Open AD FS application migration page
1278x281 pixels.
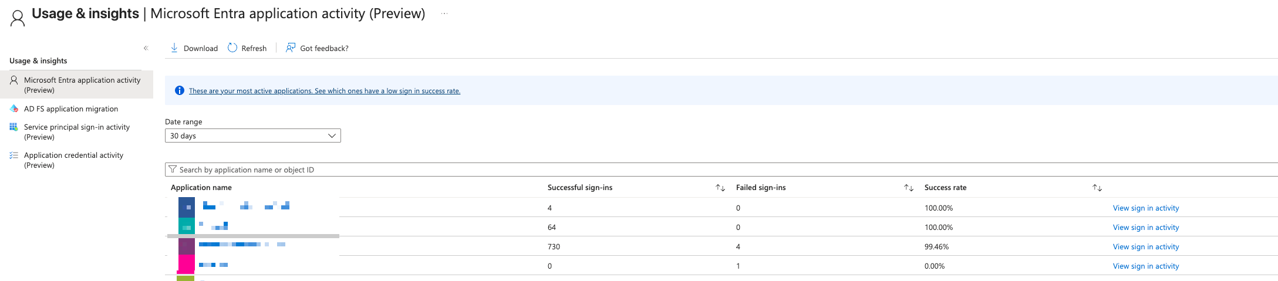[71, 109]
